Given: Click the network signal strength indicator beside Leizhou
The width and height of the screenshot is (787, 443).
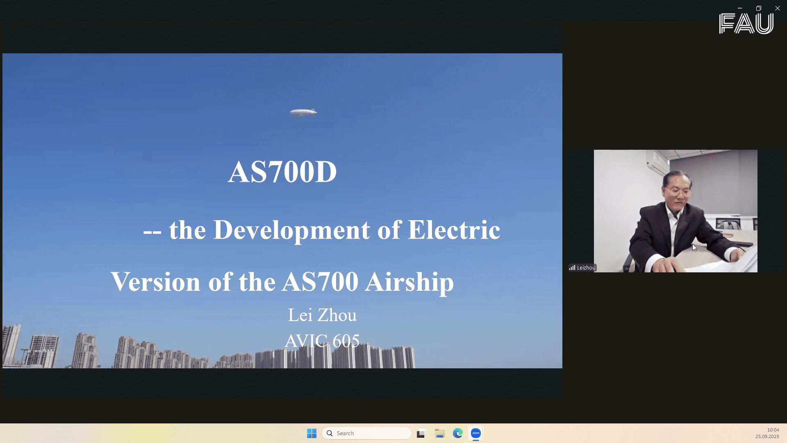Looking at the screenshot, I should click(573, 267).
